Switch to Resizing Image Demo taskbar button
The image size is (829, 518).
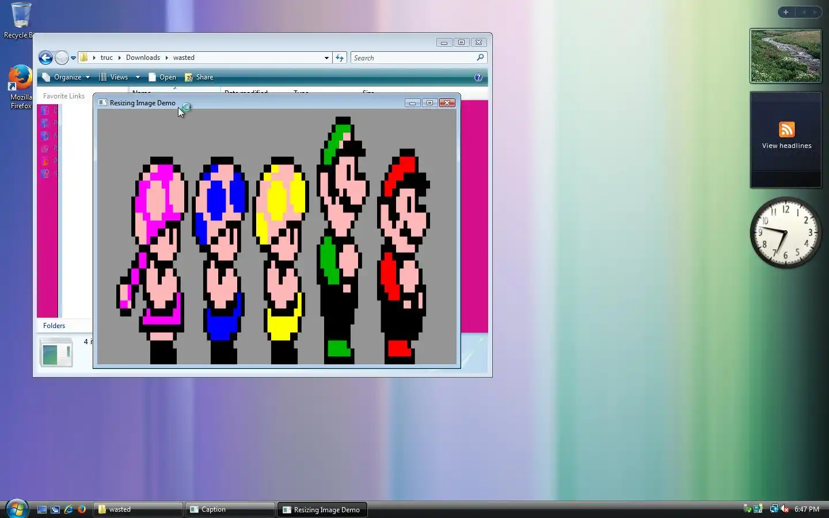322,509
